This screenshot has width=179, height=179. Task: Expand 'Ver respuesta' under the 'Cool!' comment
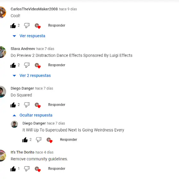tap(29, 36)
